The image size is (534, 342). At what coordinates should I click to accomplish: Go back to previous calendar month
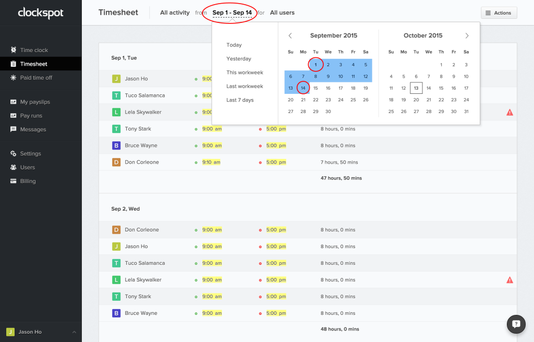(290, 35)
